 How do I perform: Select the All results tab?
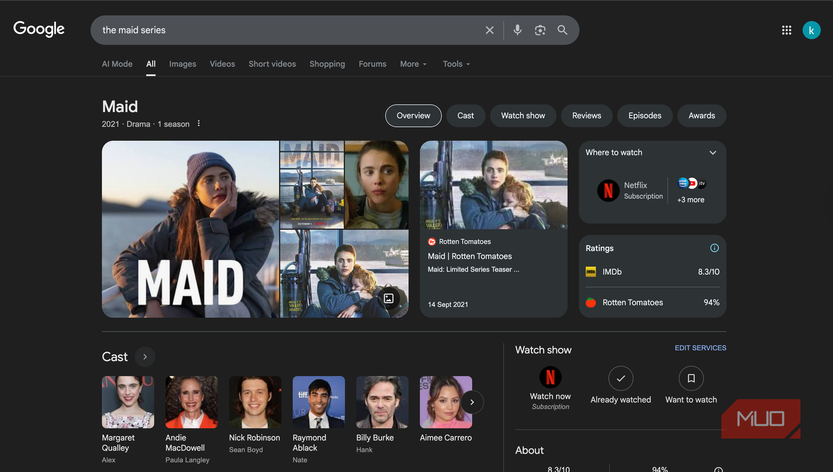pyautogui.click(x=151, y=64)
